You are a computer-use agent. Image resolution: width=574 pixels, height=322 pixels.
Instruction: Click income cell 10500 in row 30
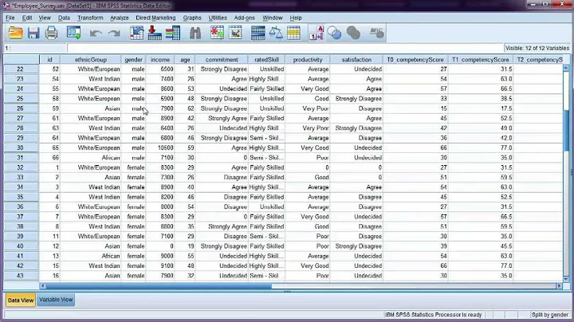[160, 147]
